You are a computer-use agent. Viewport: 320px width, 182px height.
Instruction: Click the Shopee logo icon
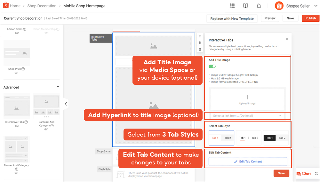pyautogui.click(x=6, y=5)
